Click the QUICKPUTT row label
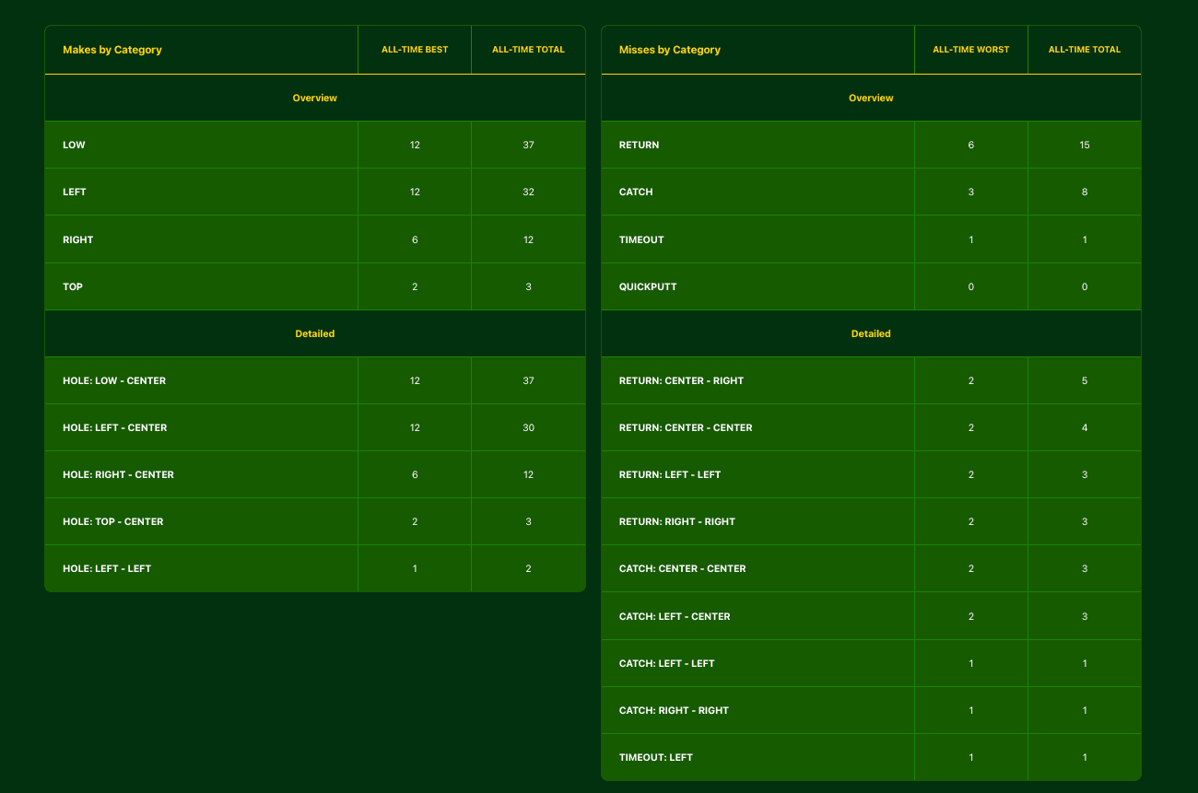This screenshot has height=793, width=1198. pyautogui.click(x=648, y=286)
